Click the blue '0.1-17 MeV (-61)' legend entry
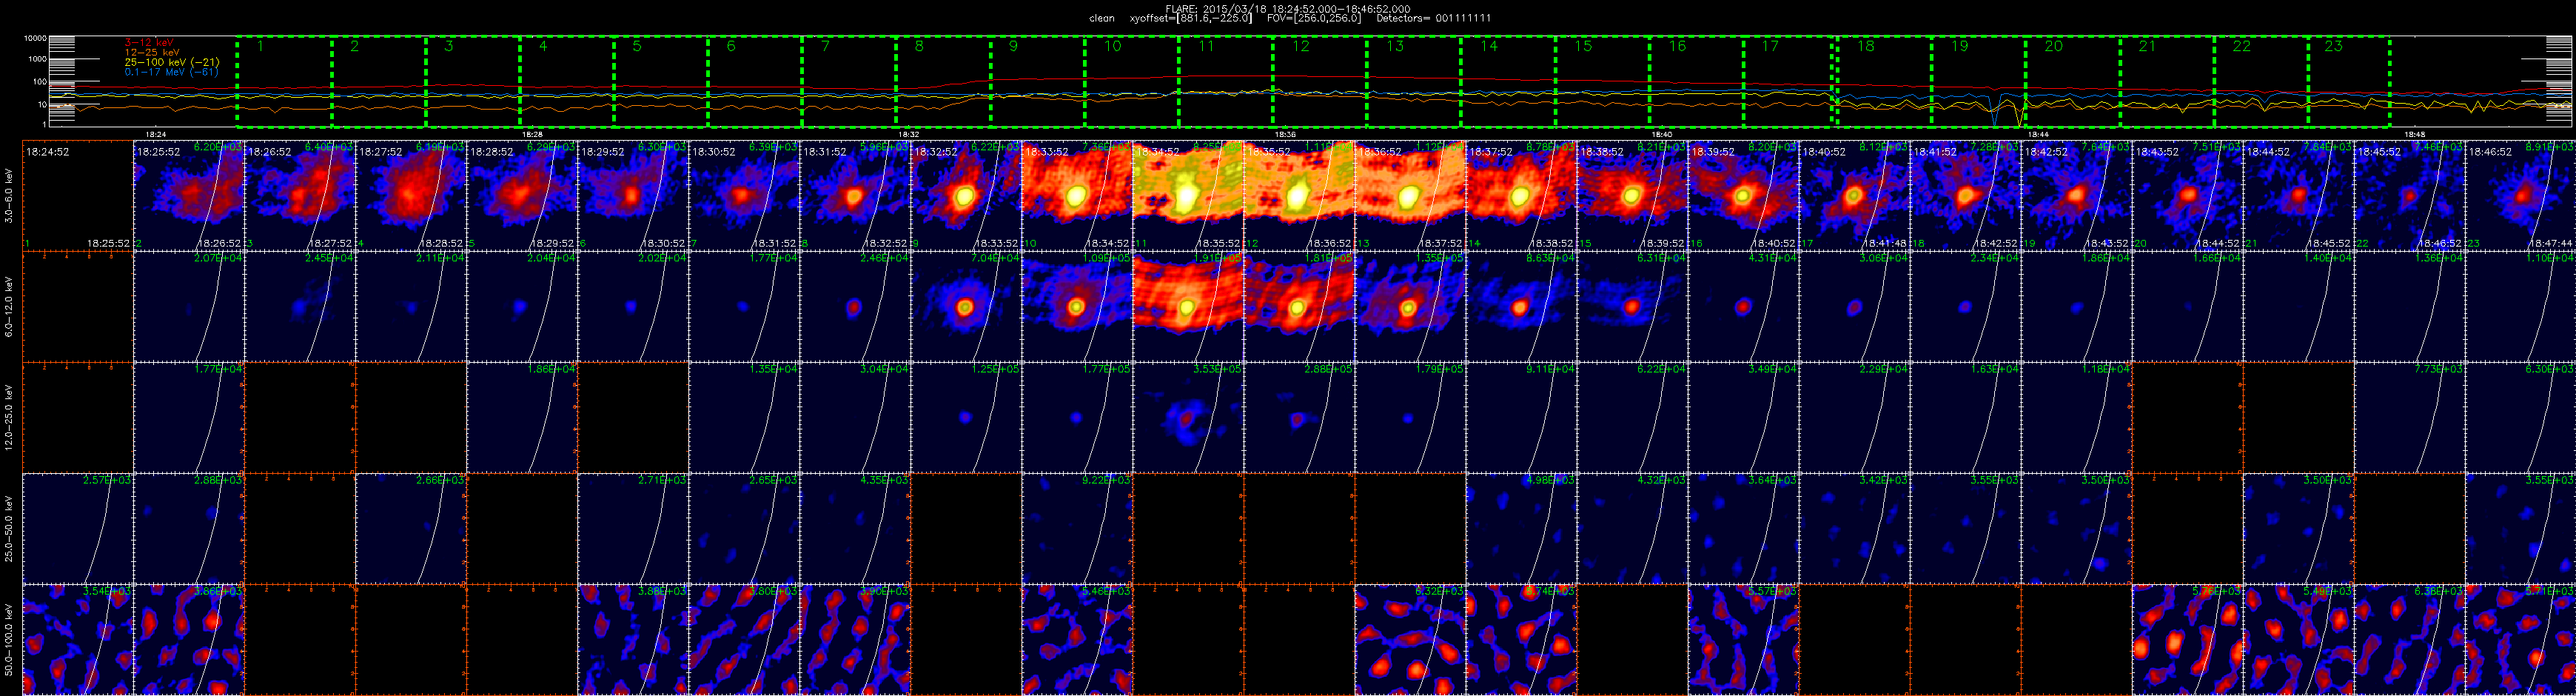 pos(172,72)
